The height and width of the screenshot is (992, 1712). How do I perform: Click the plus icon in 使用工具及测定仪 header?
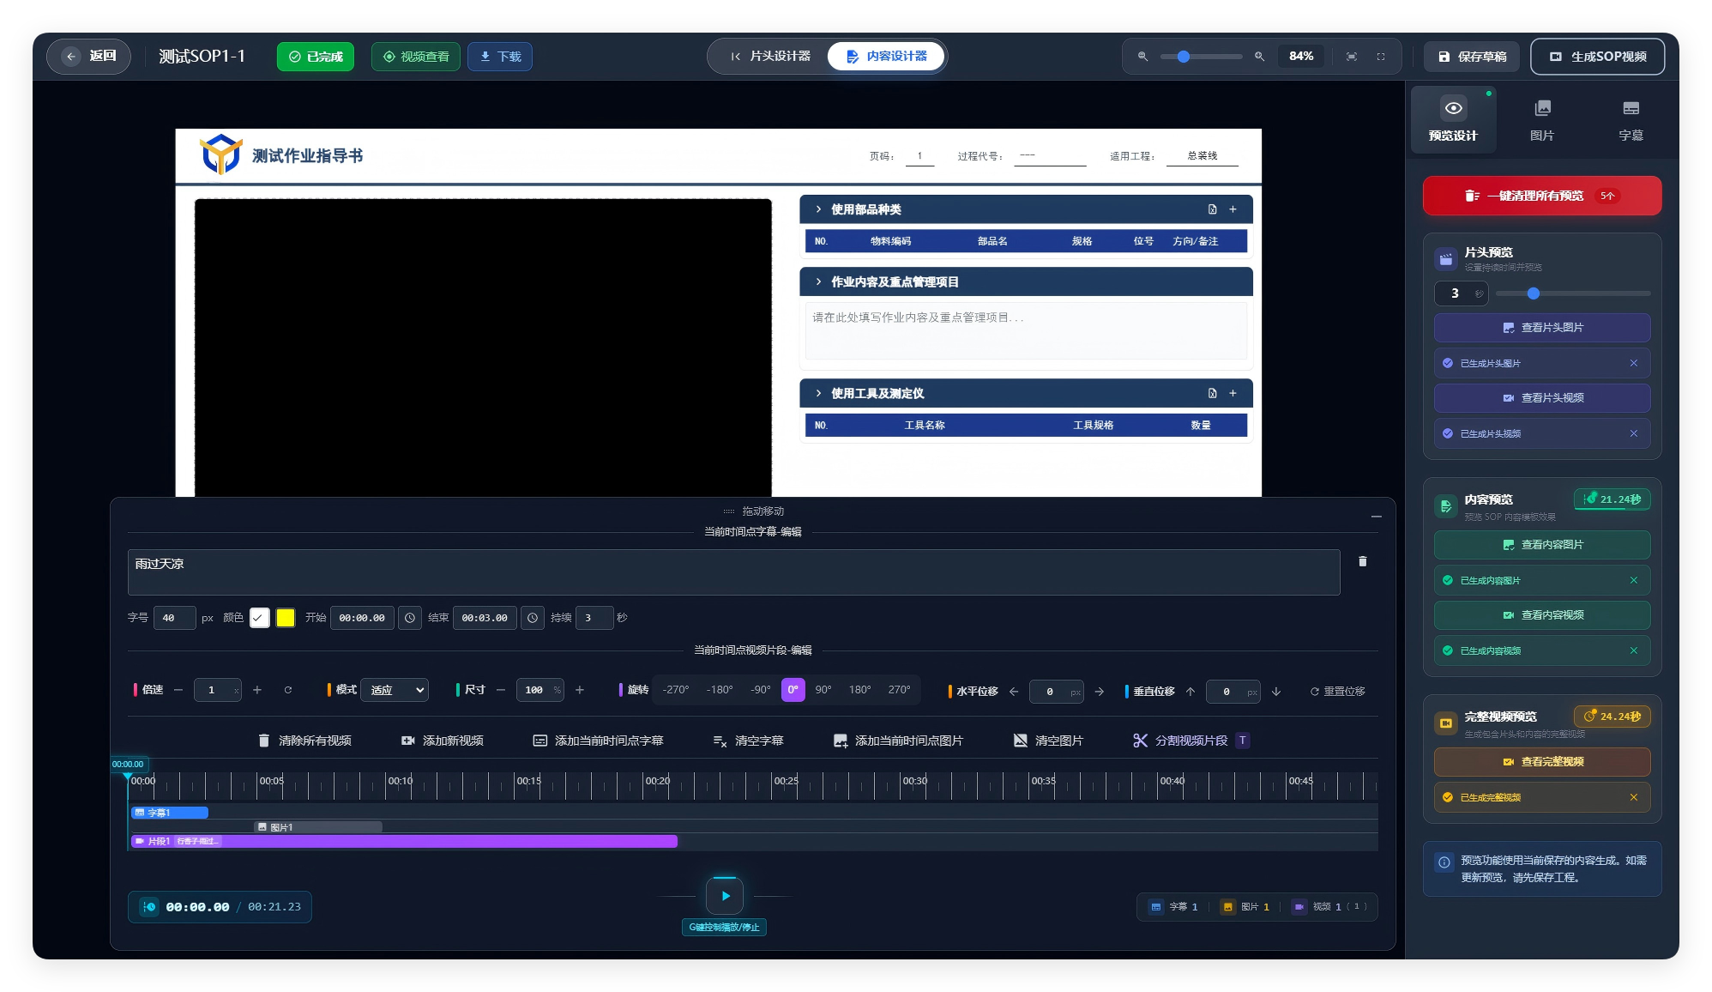pos(1233,393)
